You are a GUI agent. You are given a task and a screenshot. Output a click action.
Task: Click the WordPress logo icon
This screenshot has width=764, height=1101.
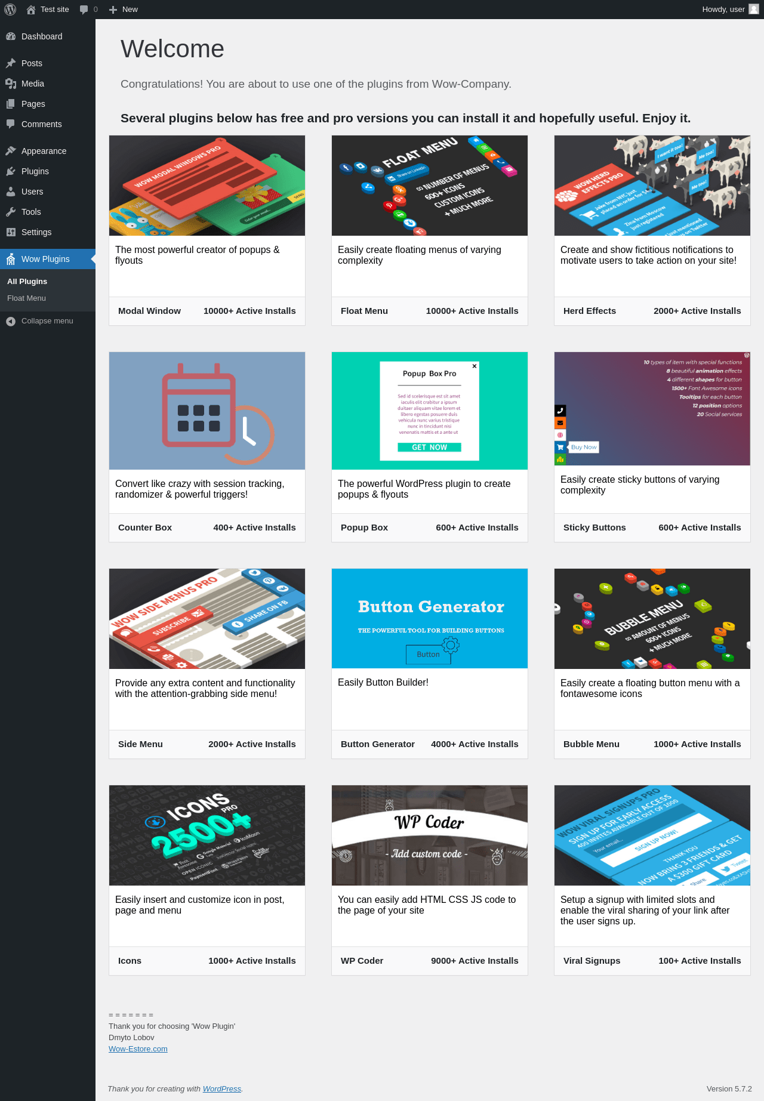coord(10,10)
